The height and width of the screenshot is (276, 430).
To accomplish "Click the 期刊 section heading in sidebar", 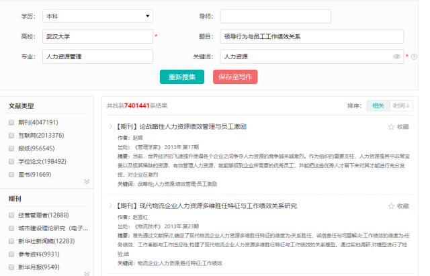I will coord(15,199).
